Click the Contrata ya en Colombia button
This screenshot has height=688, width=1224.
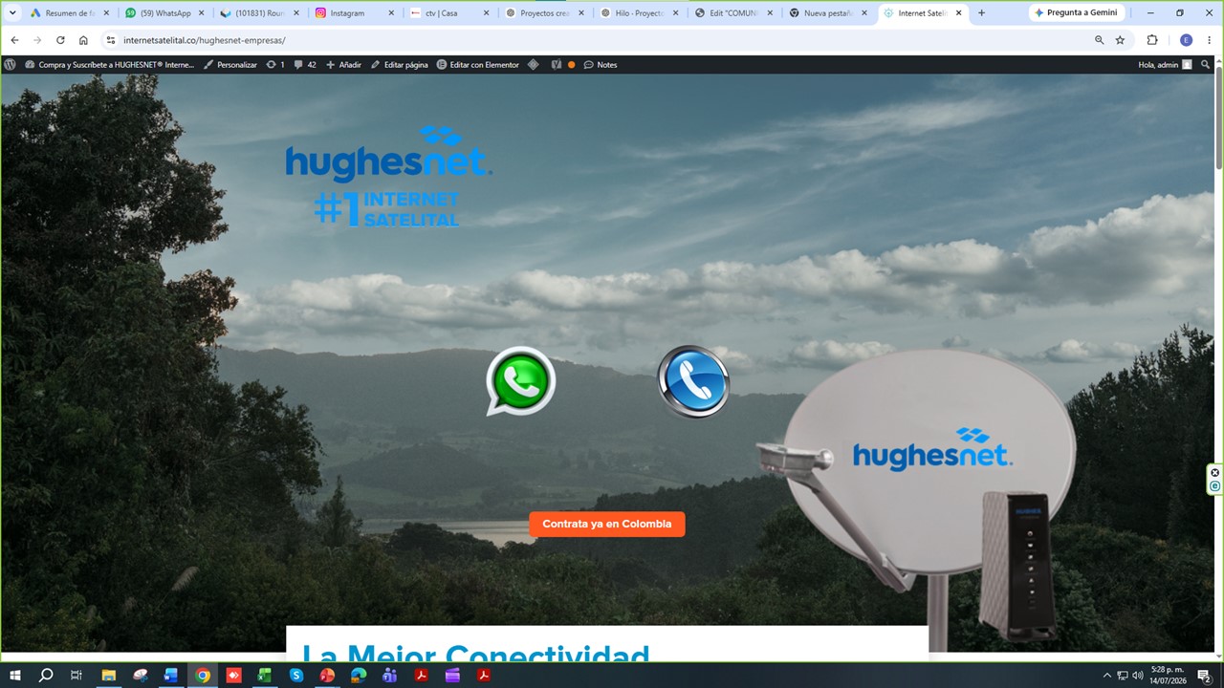click(607, 524)
